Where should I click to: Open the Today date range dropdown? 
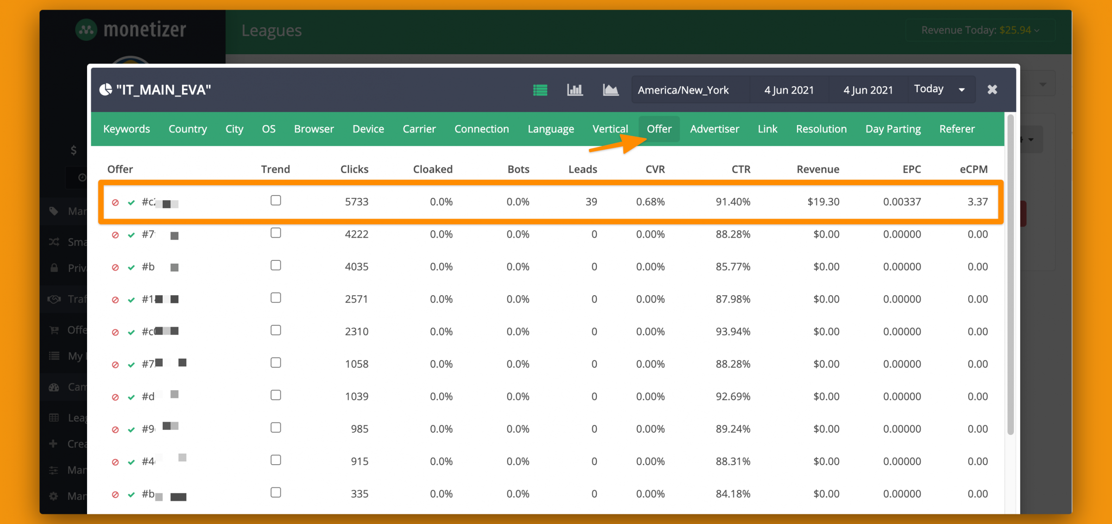[x=940, y=89]
